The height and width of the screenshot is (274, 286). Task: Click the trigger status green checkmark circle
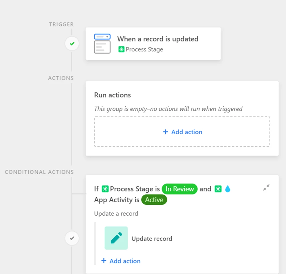[72, 44]
